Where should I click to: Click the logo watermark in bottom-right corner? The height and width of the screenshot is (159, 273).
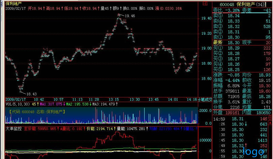(x=254, y=152)
